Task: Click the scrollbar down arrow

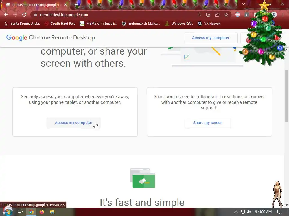Action: point(286,205)
